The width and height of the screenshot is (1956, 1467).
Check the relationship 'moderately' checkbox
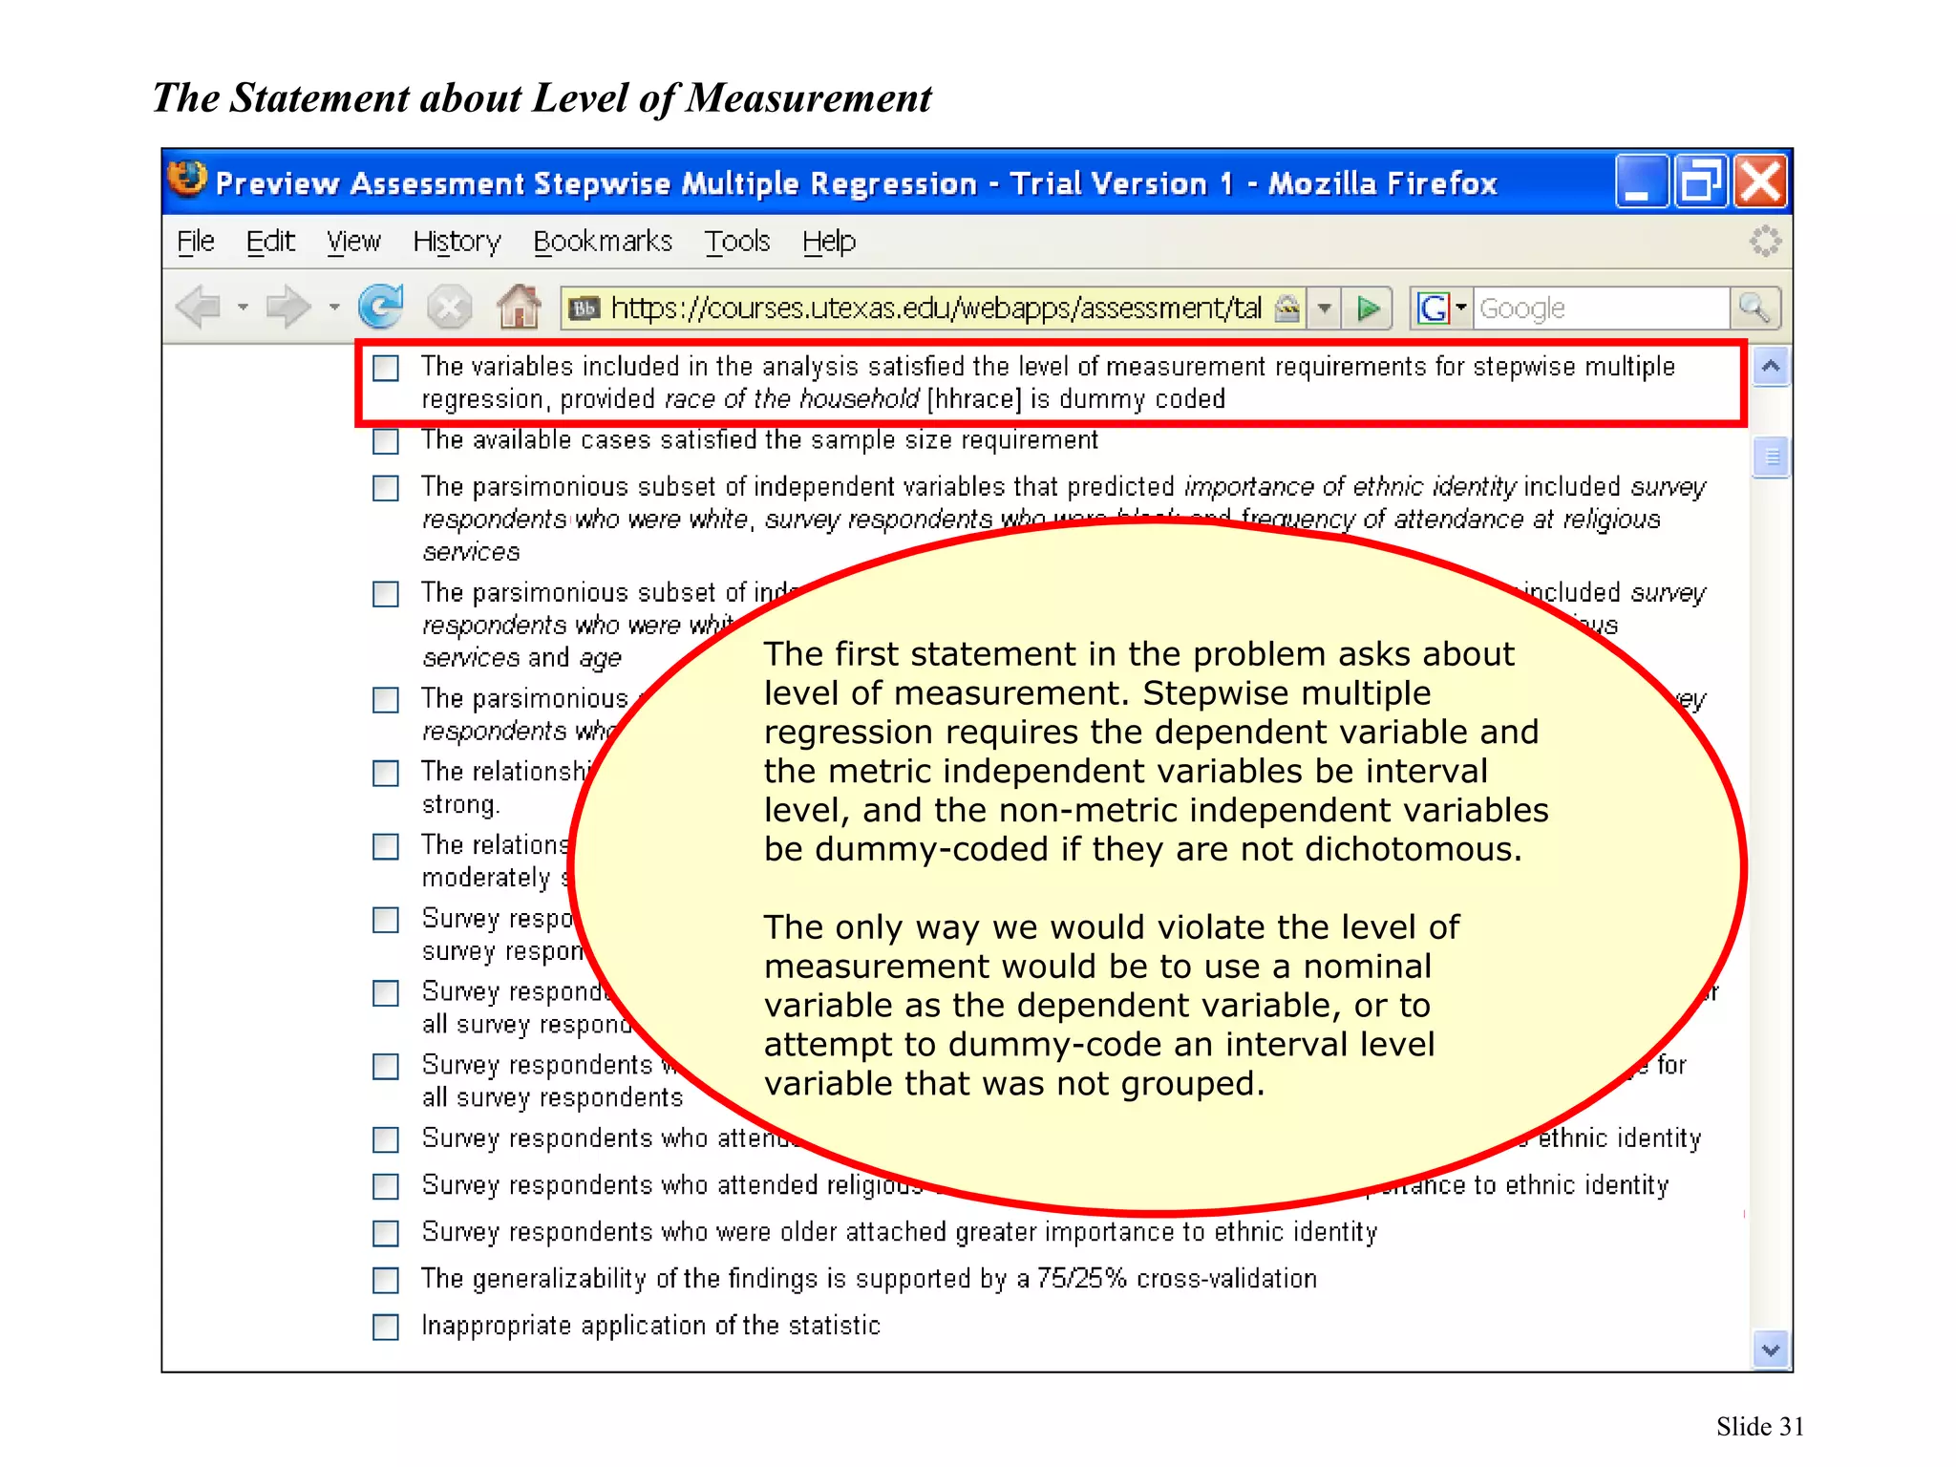coord(386,846)
